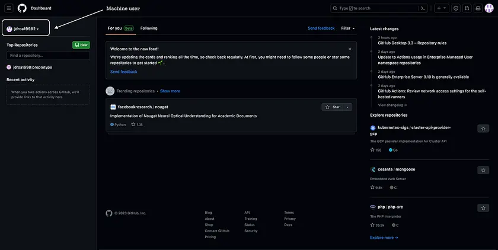Open the Privacy footer link
The image size is (498, 250).
pos(290,219)
